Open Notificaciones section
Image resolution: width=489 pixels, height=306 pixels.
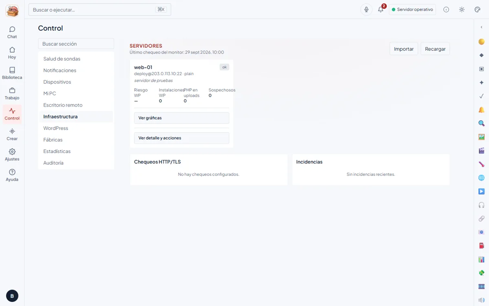coord(76,70)
